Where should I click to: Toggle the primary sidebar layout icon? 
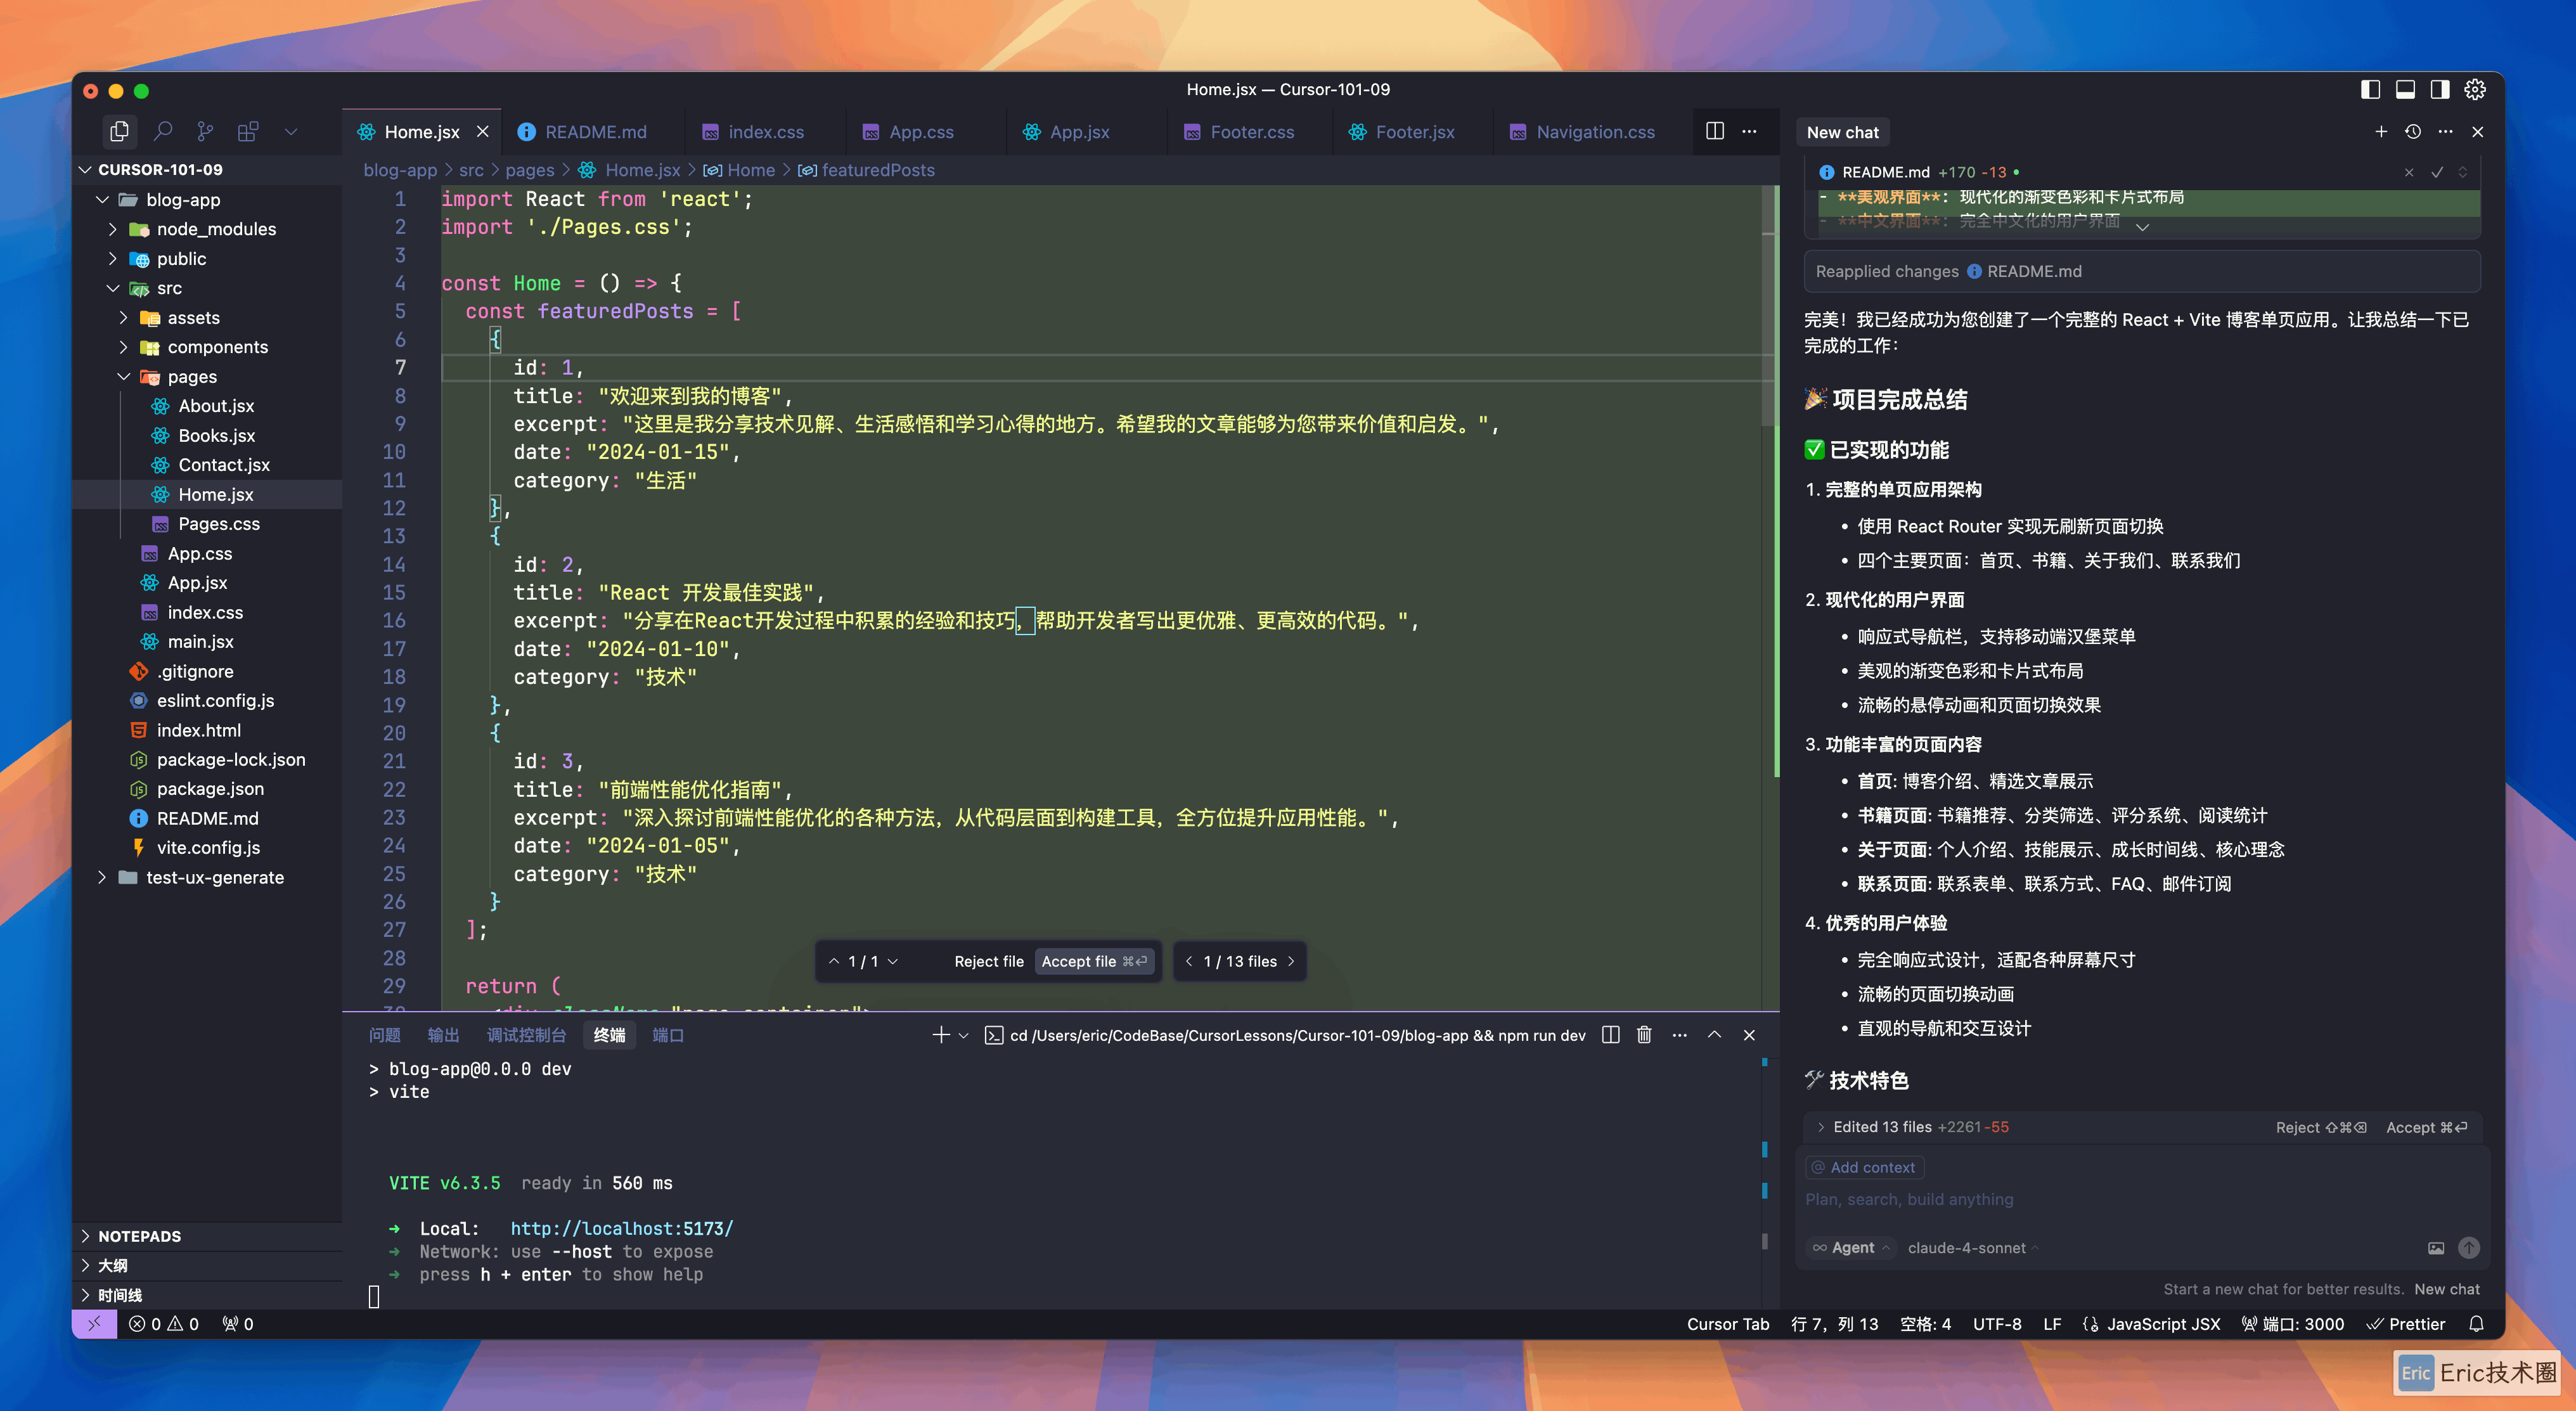coord(2370,89)
